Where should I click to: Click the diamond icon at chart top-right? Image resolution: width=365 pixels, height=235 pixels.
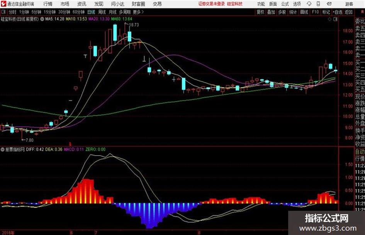[x=329, y=19]
